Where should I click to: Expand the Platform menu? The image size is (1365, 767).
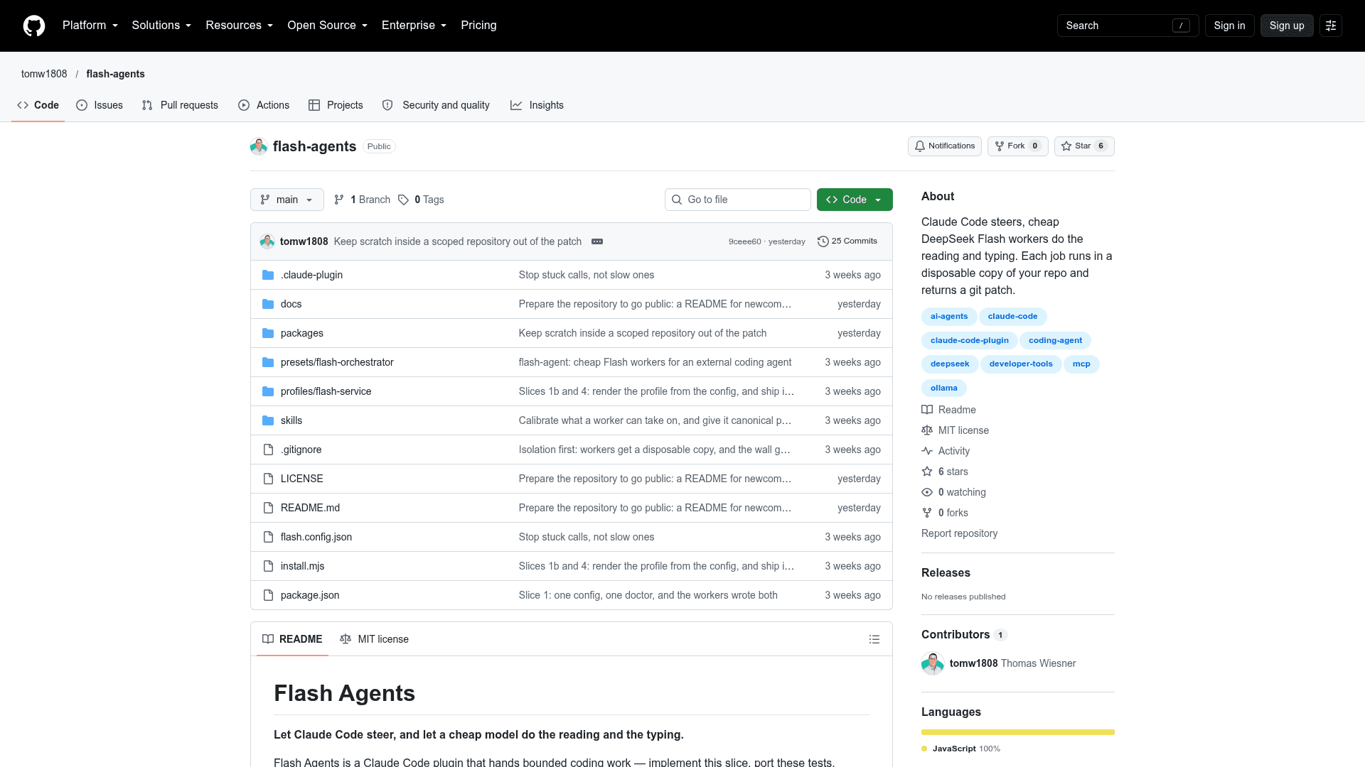pos(90,26)
